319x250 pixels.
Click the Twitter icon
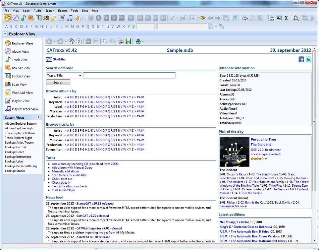tap(308, 59)
